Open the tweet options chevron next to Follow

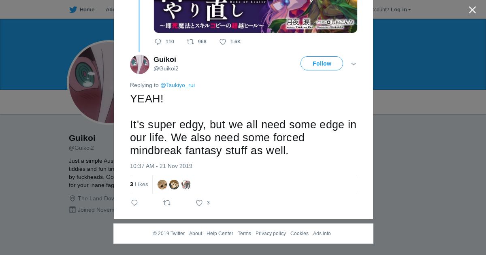click(354, 64)
